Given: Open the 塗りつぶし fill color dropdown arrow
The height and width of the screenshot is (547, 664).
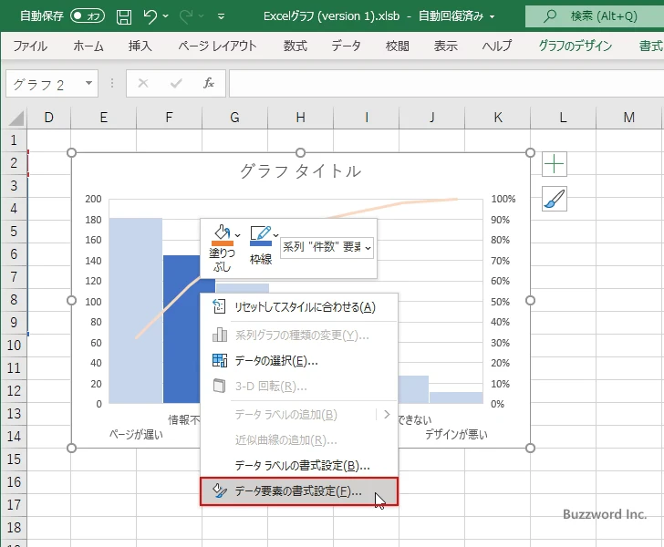Looking at the screenshot, I should [x=237, y=235].
